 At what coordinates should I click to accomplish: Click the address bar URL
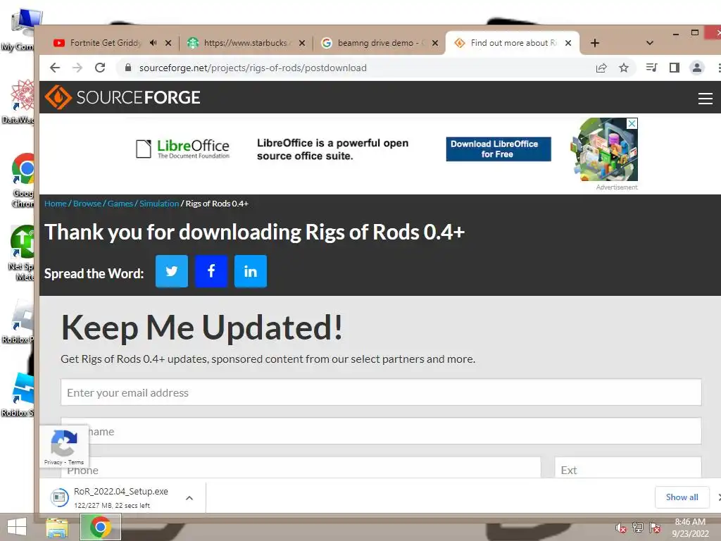pos(253,68)
